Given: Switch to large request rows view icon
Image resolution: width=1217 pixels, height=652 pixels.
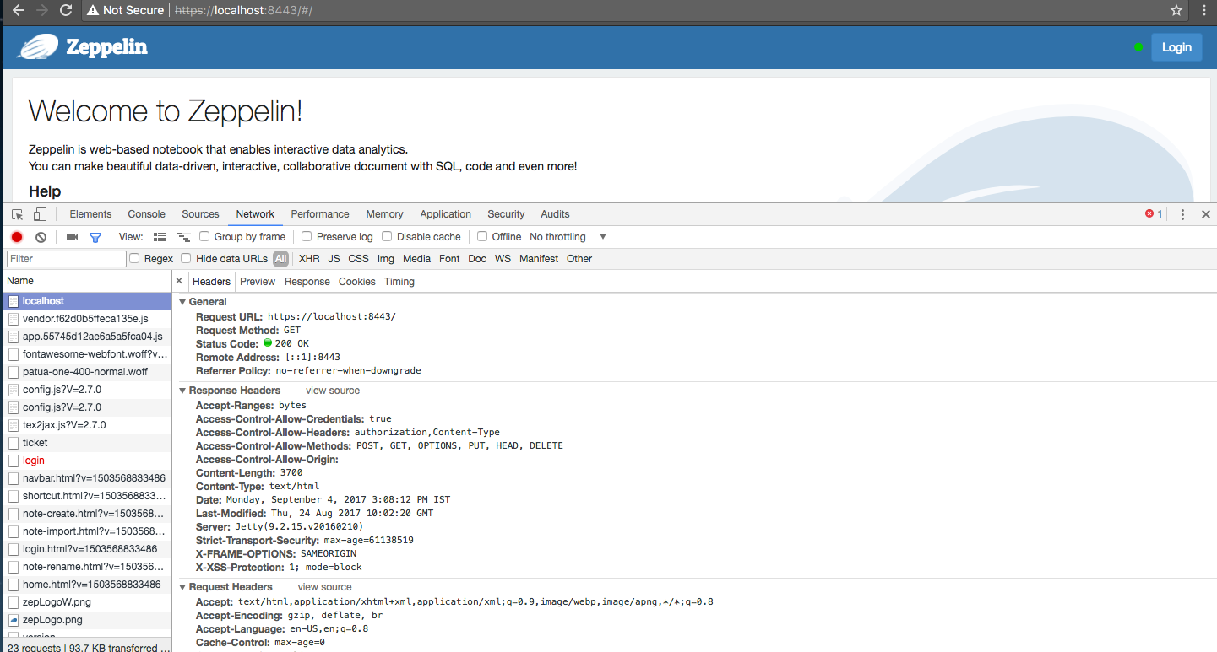Looking at the screenshot, I should 160,237.
